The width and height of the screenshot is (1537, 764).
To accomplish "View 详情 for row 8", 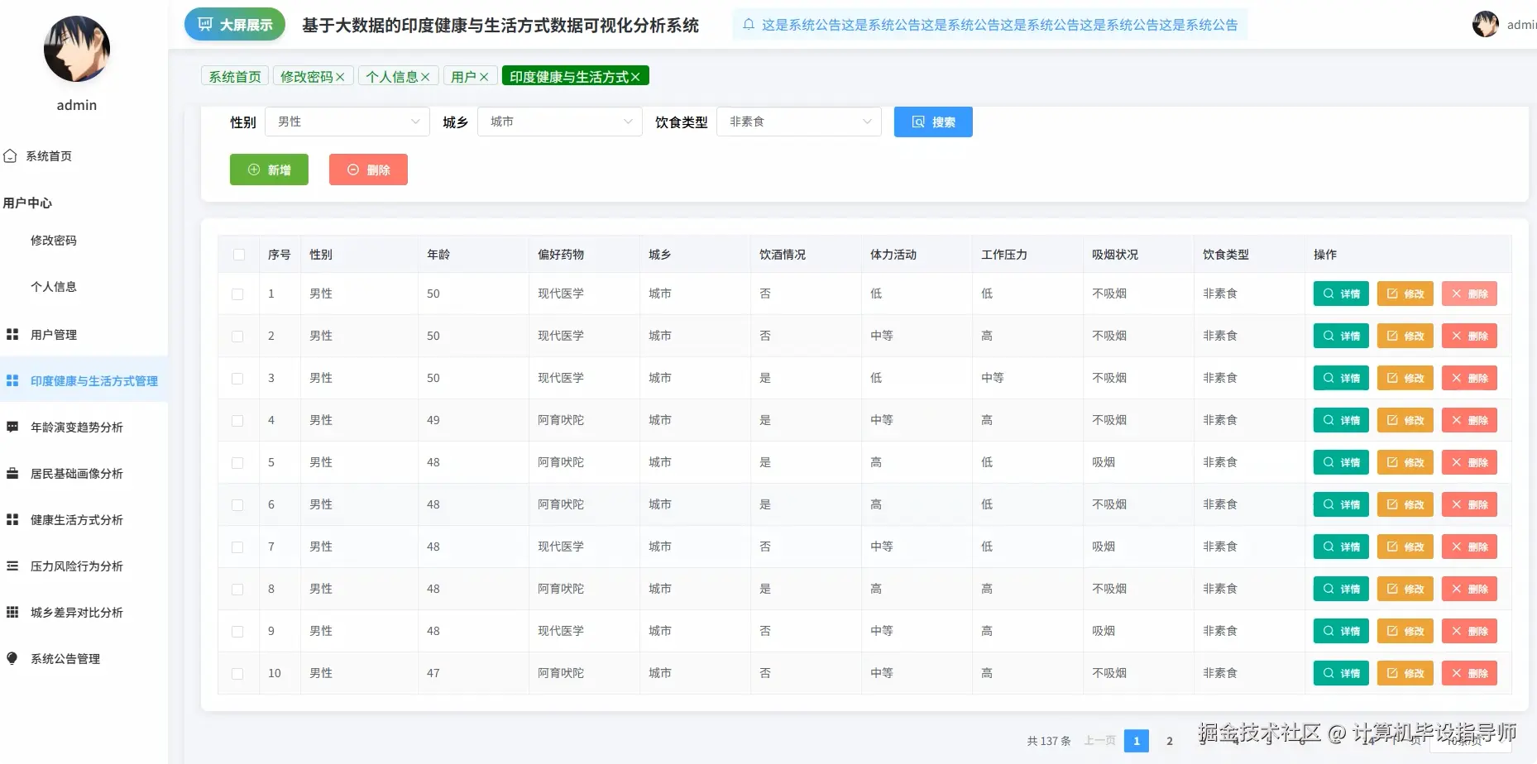I will 1341,589.
